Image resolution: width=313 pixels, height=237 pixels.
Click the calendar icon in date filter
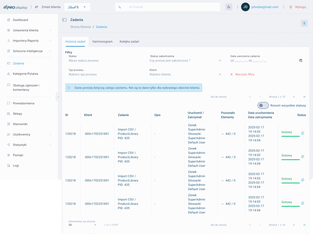301,61
